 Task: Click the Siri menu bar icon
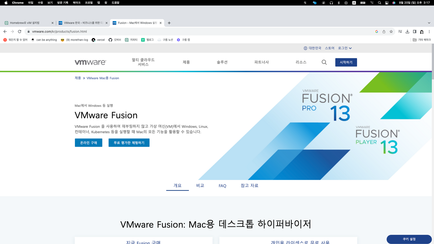[x=394, y=3]
